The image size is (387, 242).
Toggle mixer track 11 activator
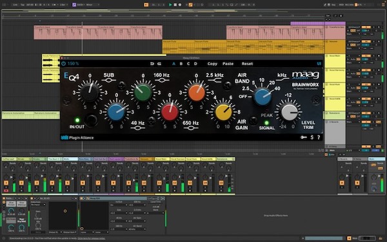click(x=159, y=183)
